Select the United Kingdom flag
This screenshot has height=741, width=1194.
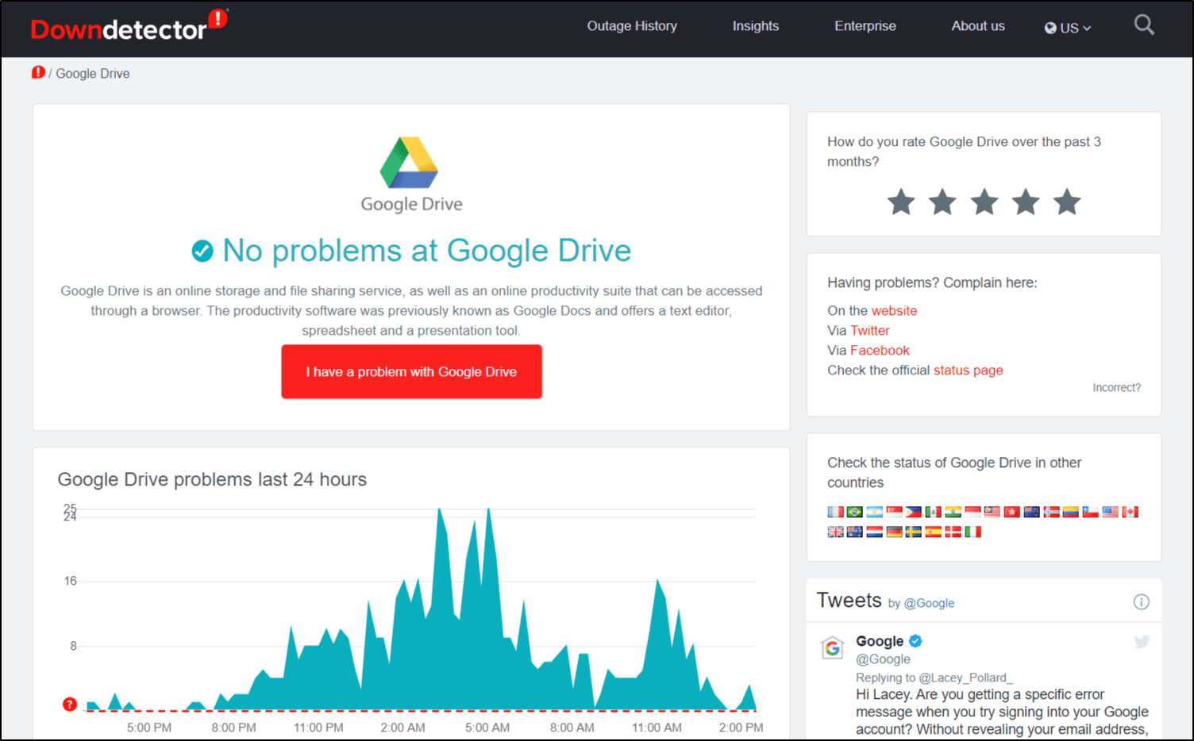coord(836,532)
